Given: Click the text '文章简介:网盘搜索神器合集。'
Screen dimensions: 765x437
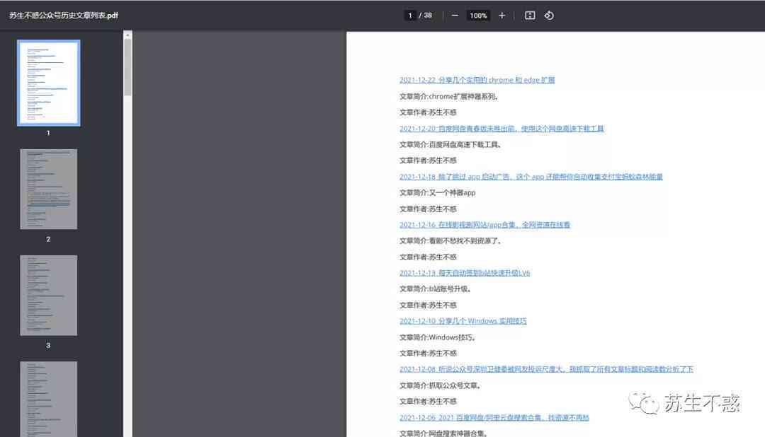Looking at the screenshot, I should tap(443, 433).
